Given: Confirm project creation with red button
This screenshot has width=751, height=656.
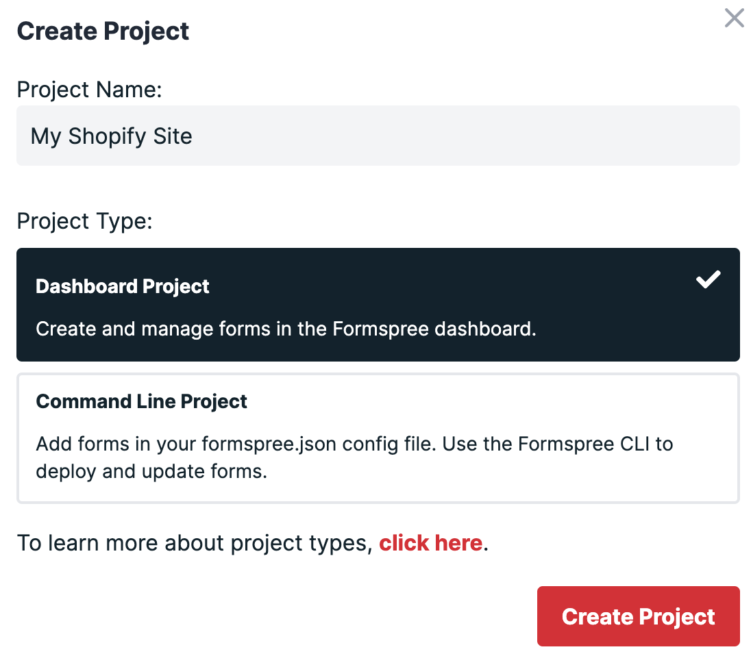Looking at the screenshot, I should pyautogui.click(x=638, y=616).
